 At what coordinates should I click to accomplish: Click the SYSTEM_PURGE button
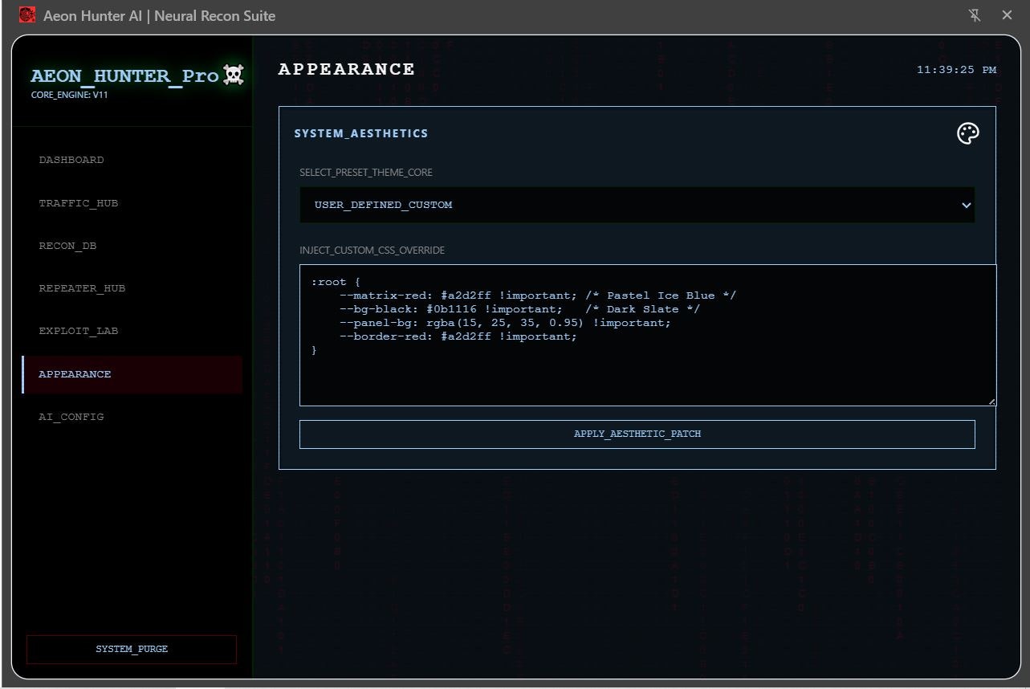pos(131,649)
